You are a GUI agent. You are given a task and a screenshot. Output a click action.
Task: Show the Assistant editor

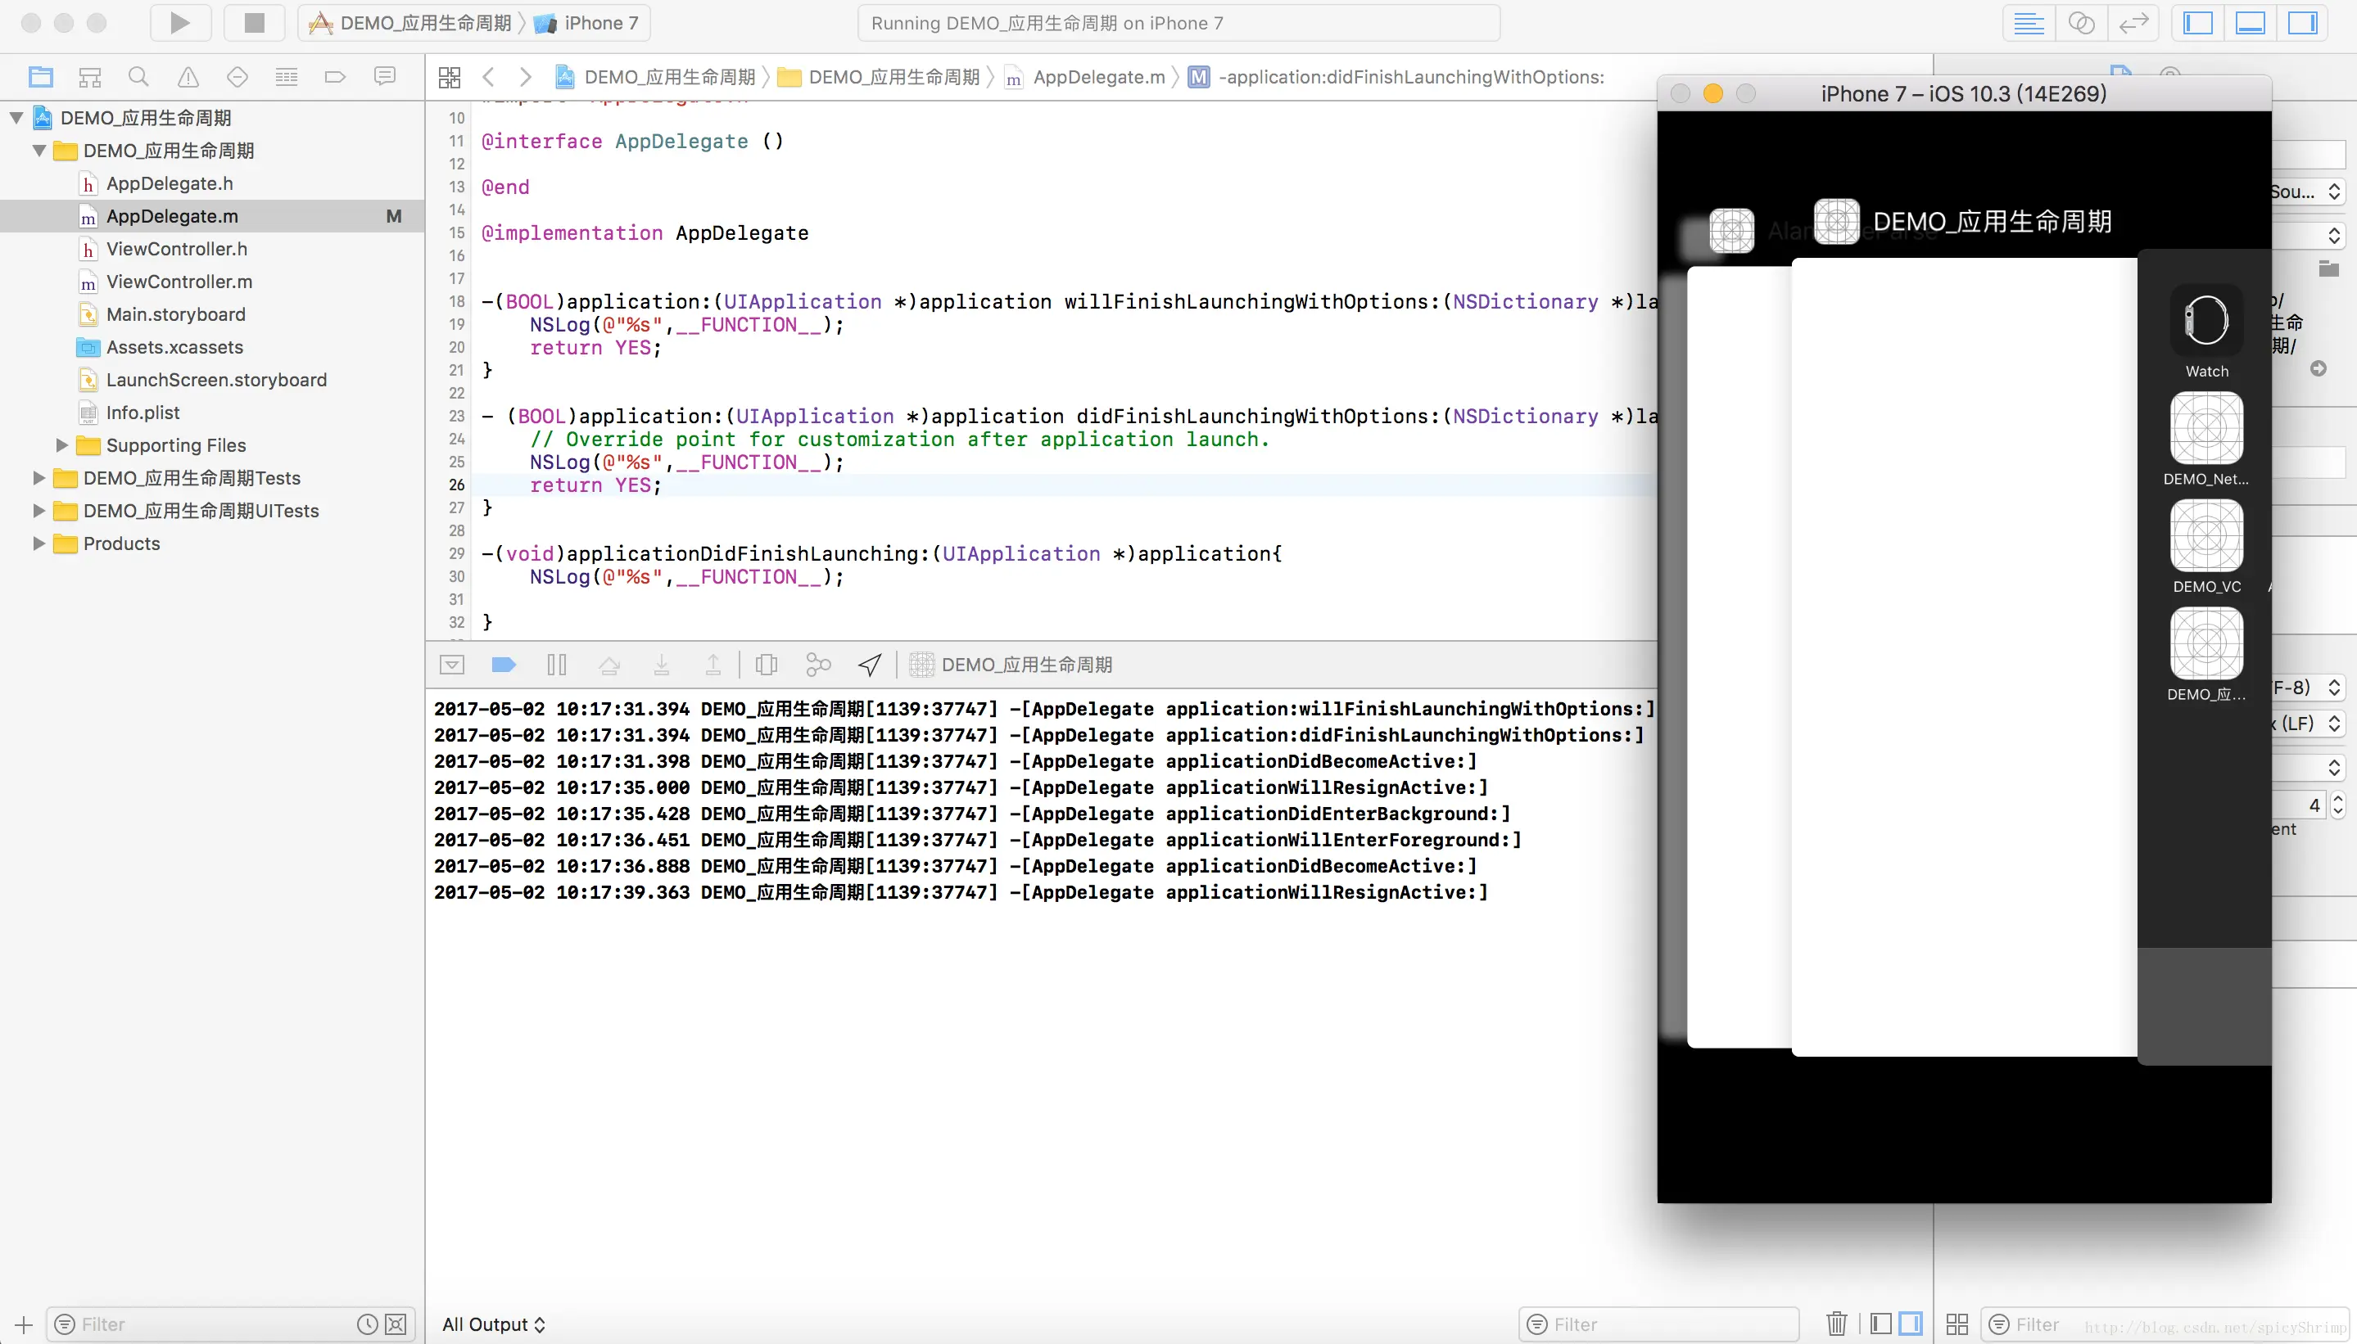coord(2081,23)
